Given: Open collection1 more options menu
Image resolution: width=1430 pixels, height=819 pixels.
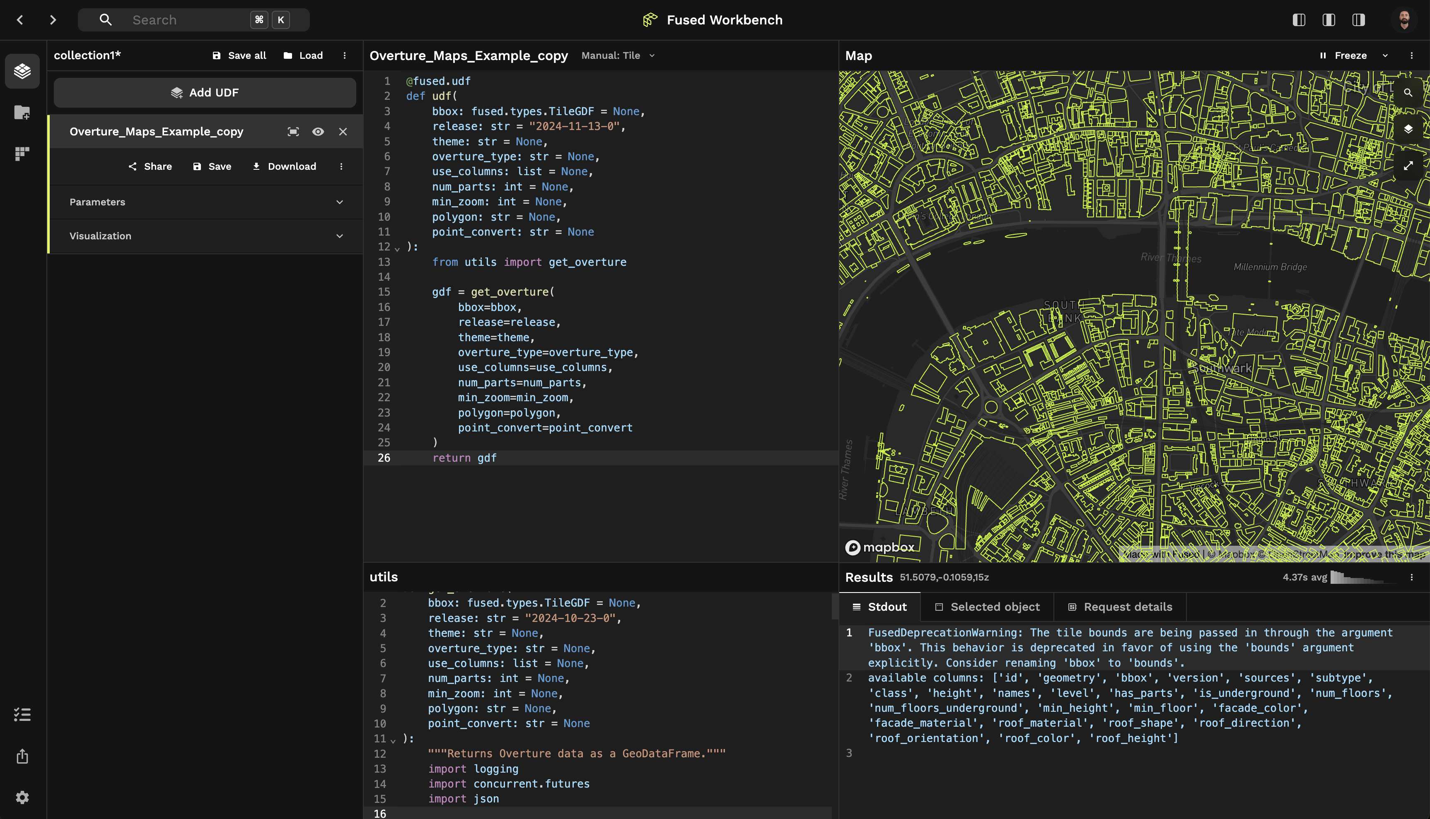Looking at the screenshot, I should click(344, 55).
